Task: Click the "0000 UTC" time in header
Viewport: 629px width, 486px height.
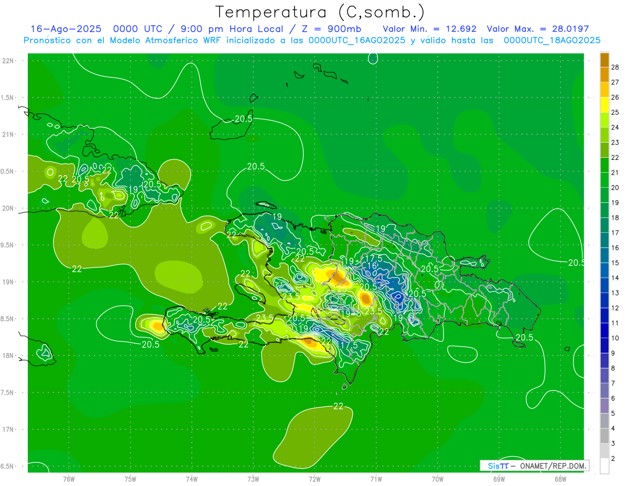Action: [x=138, y=29]
